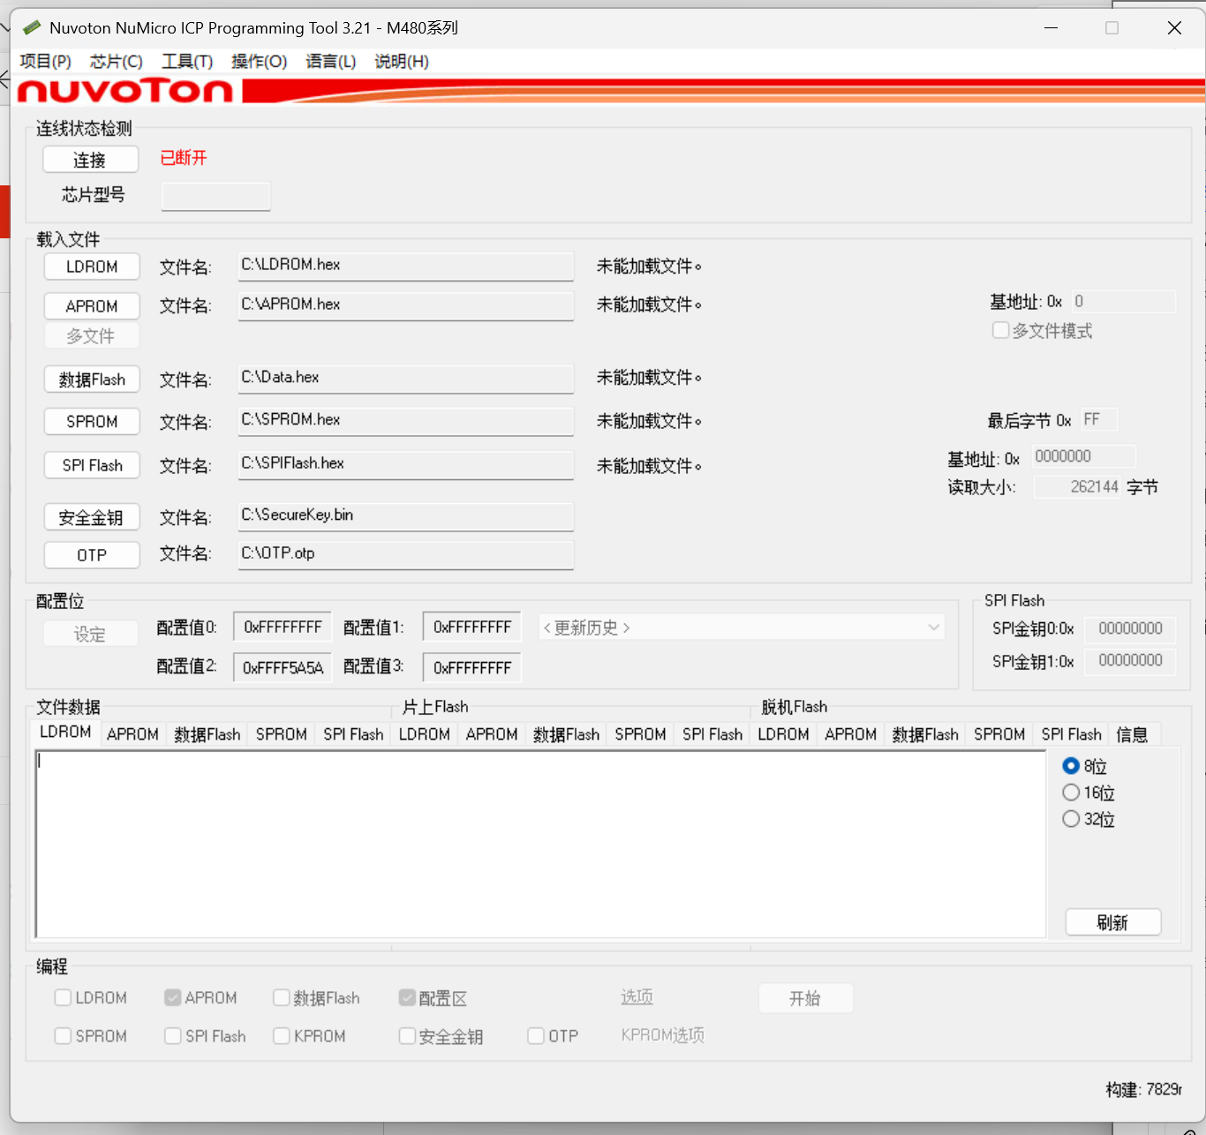Click the 读取大小 262144 field
The height and width of the screenshot is (1135, 1206).
click(x=1077, y=486)
